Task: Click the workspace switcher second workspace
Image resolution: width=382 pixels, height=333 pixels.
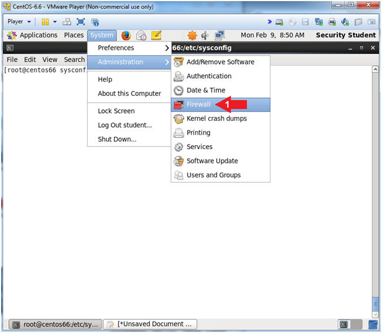Action: pyautogui.click(x=356, y=324)
